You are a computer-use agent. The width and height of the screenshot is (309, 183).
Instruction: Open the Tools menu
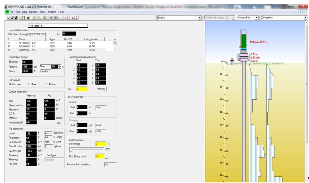(x=42, y=12)
